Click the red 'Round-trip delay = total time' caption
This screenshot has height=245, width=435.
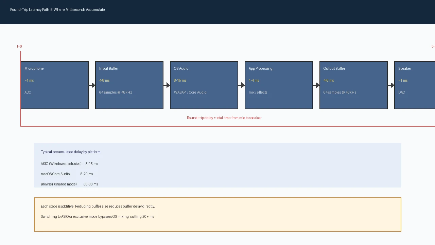click(224, 118)
